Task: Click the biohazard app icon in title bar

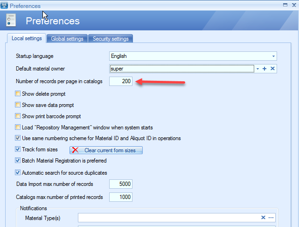Action: pyautogui.click(x=4, y=6)
